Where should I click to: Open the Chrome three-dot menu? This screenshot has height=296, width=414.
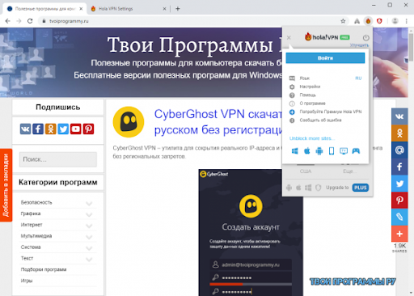(x=407, y=21)
